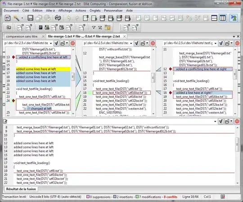Viewport: 243px width, 202px height.
Task: Click the Save floppy disk icon
Action: coord(30,18)
